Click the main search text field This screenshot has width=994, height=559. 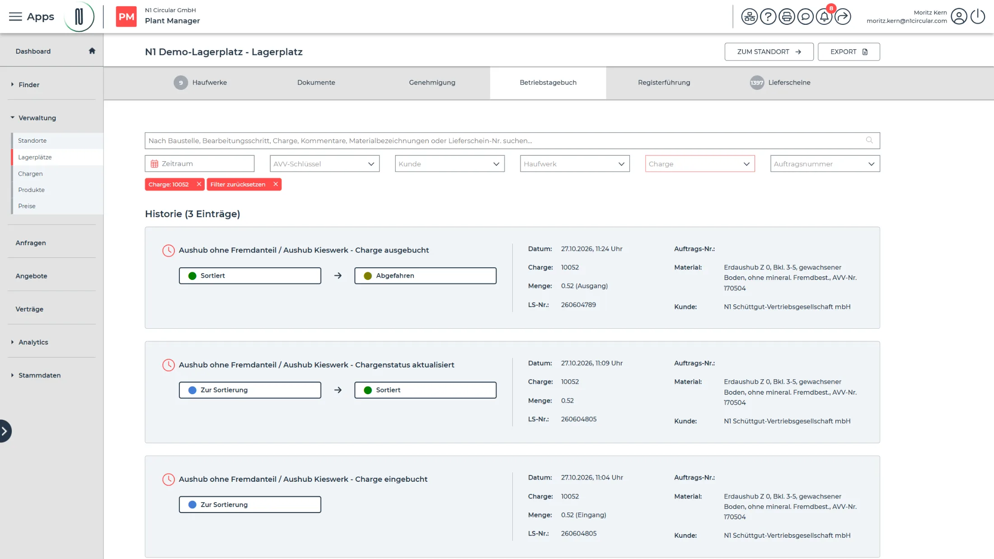(512, 140)
